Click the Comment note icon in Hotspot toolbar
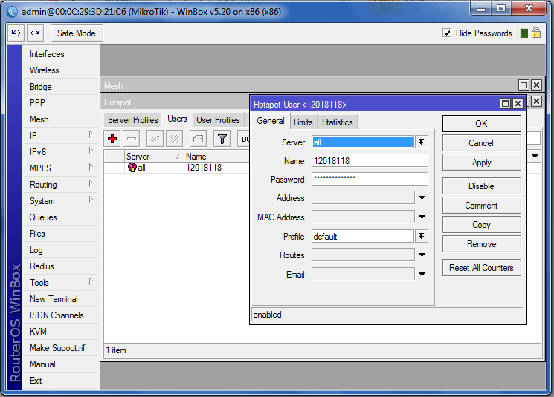The height and width of the screenshot is (397, 554). (x=198, y=139)
